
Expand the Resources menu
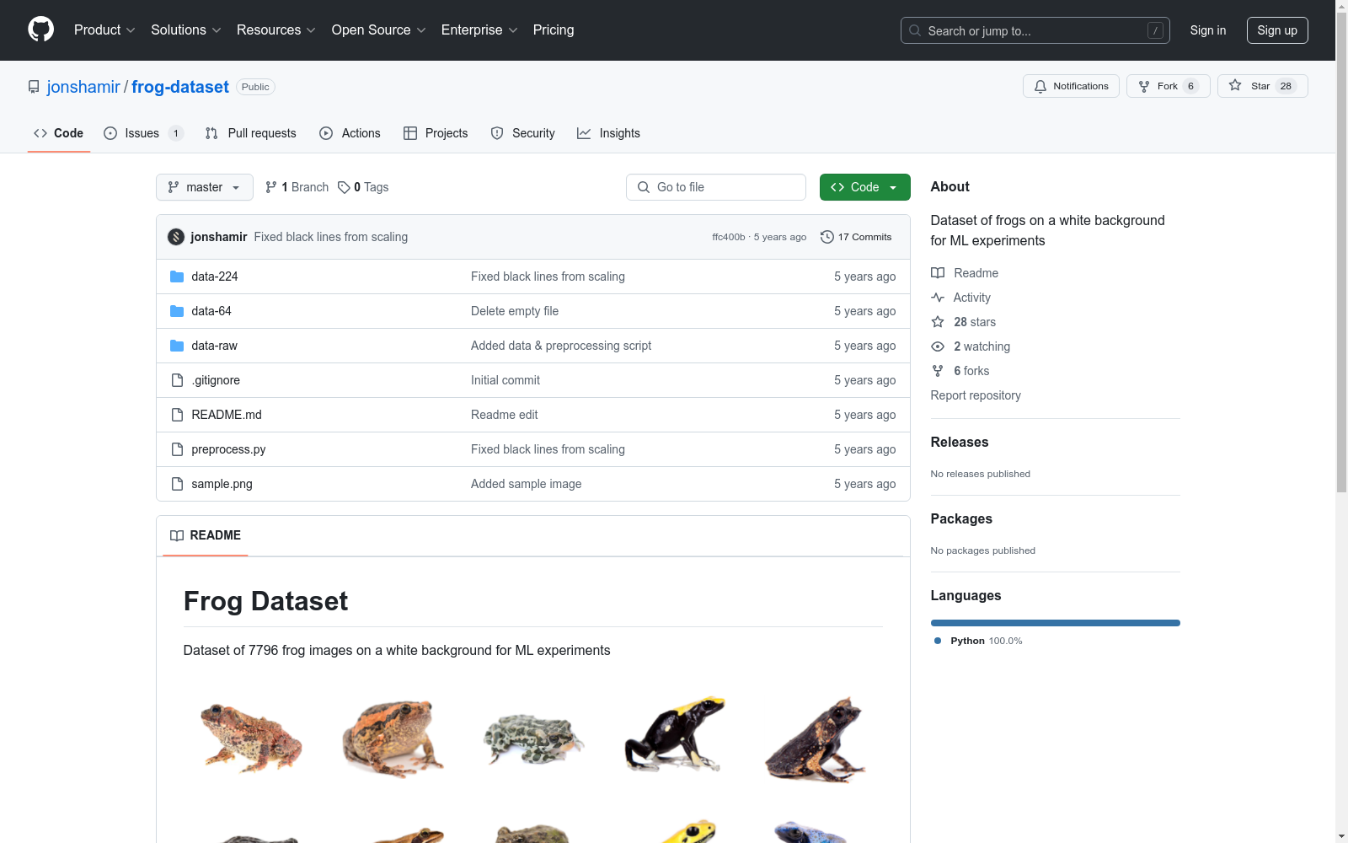pyautogui.click(x=276, y=30)
